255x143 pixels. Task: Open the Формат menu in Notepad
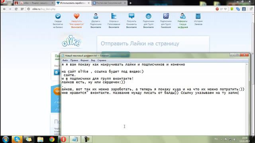point(84,60)
